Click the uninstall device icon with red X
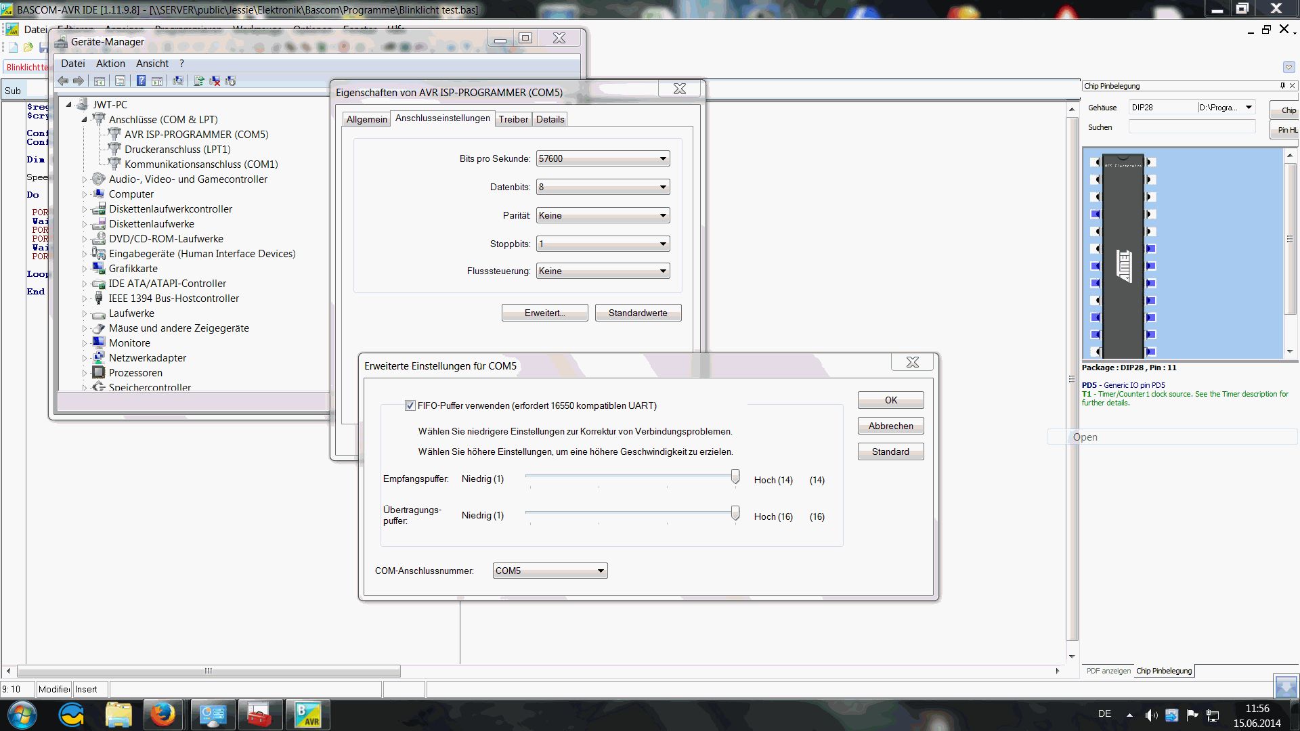 tap(215, 81)
